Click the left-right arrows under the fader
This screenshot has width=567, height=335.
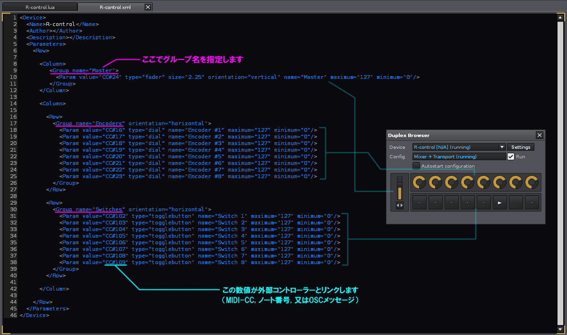coord(399,205)
